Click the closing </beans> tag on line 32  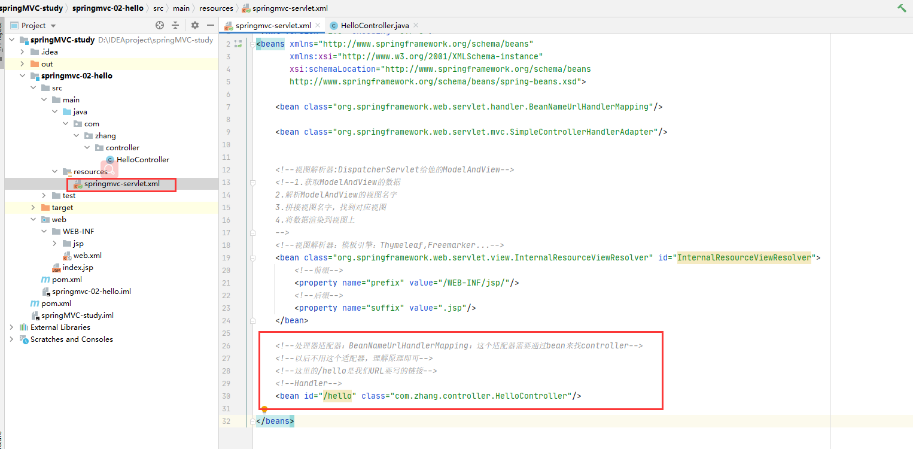tap(275, 421)
